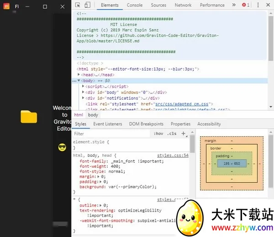Viewport: 274px width, 237px height.
Task: Open the Accessibility tab
Action: click(209, 124)
